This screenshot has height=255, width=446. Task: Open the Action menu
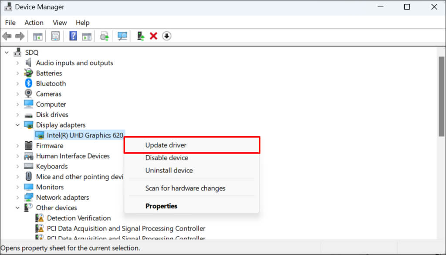34,23
